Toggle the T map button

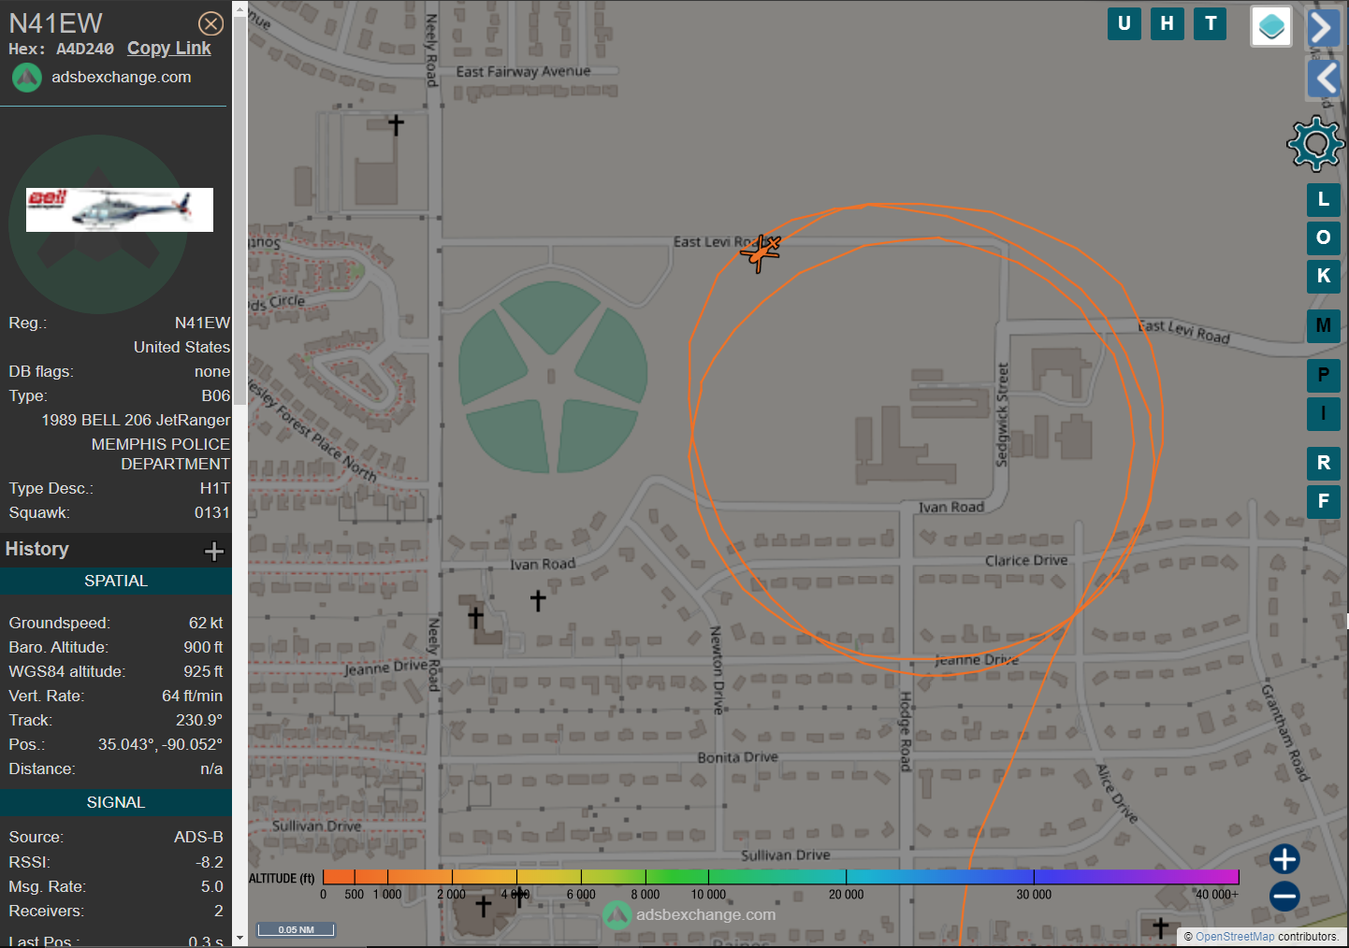(x=1211, y=23)
